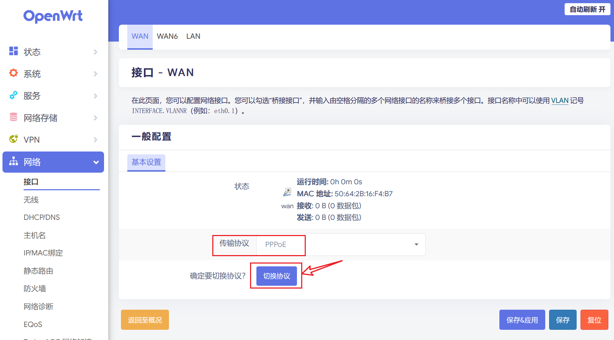Image resolution: width=614 pixels, height=340 pixels.
Task: Click the 网络 network tree icon
Action: (x=13, y=161)
